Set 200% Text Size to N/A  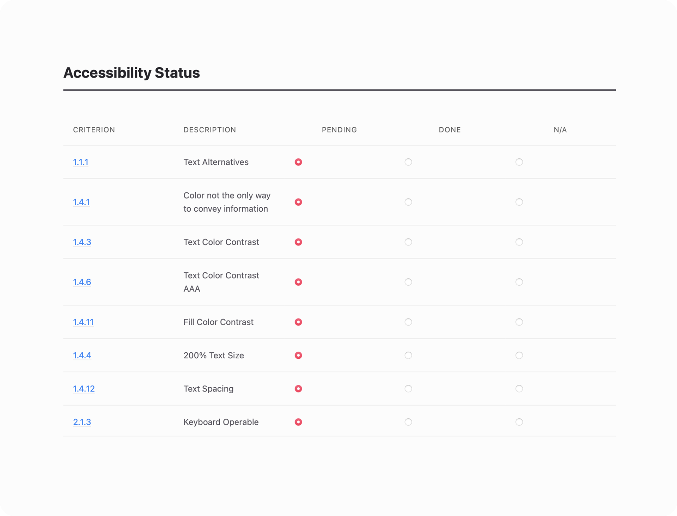click(x=519, y=355)
